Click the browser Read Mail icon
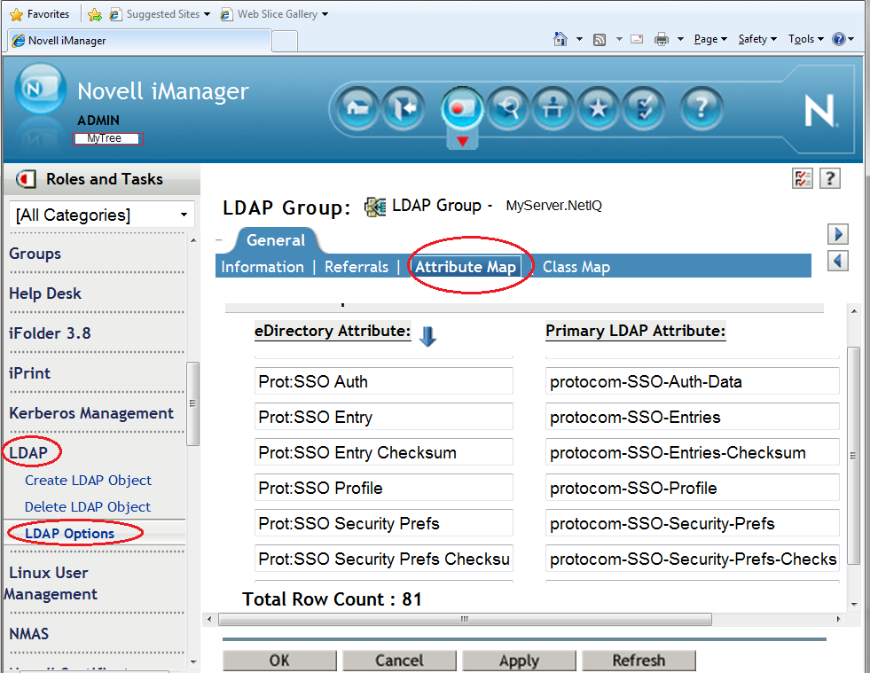Image resolution: width=870 pixels, height=673 pixels. 637,39
